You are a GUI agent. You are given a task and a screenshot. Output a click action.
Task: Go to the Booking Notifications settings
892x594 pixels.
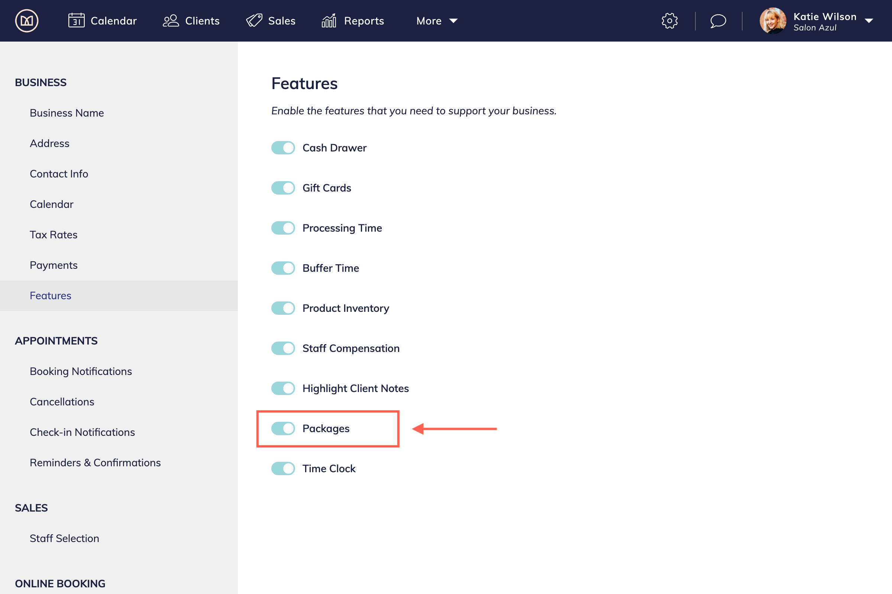(81, 371)
